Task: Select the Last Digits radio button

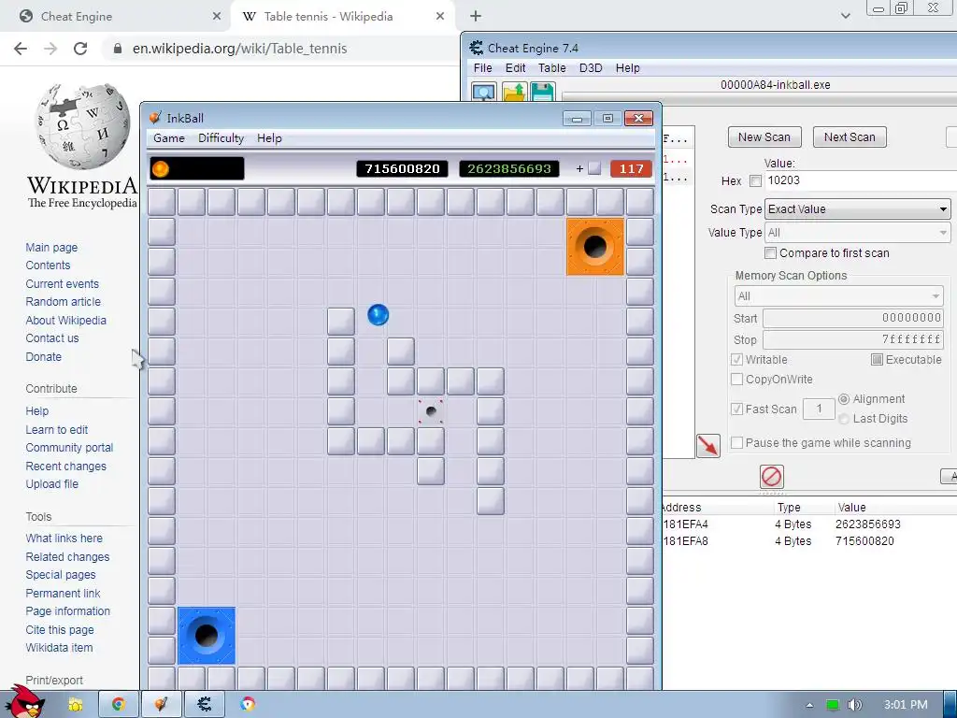Action: point(844,419)
